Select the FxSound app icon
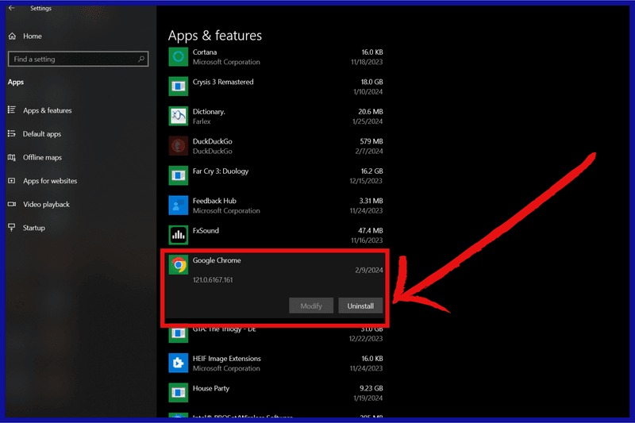Viewport: 635px width, 423px height. pos(179,235)
